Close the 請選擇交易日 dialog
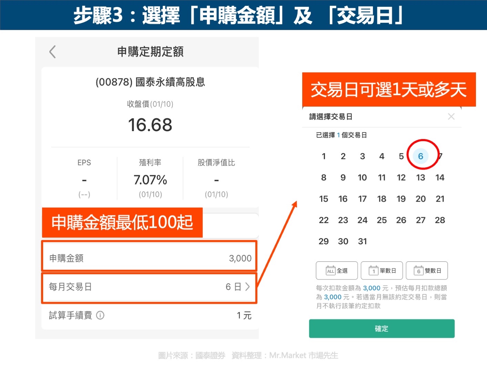This screenshot has height=384, width=487. (451, 117)
